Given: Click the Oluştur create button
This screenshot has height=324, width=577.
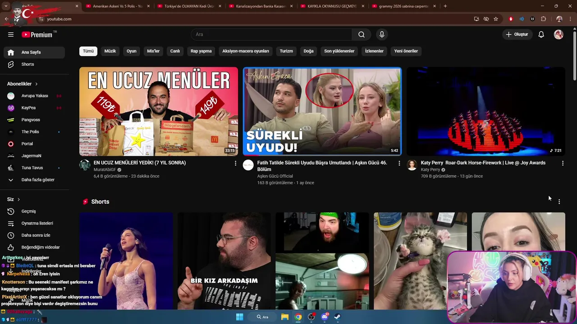Looking at the screenshot, I should (517, 35).
